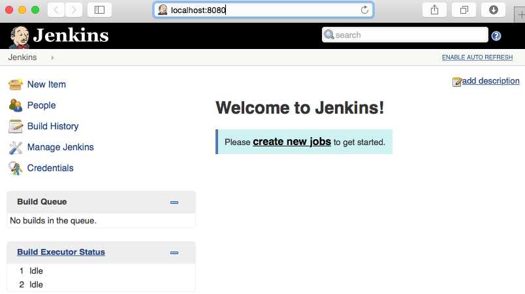
Task: Focus the Jenkins search field
Action: (405, 35)
